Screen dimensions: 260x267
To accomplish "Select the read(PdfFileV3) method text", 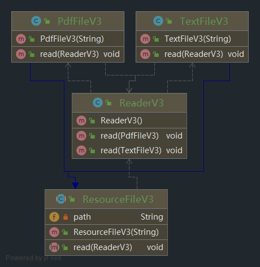I will point(129,136).
